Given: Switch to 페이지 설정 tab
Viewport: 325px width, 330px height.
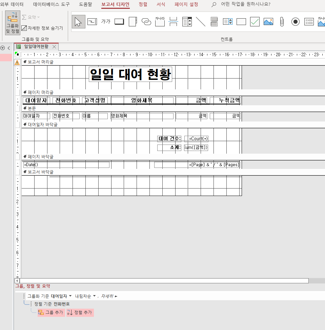Looking at the screenshot, I should (x=186, y=4).
